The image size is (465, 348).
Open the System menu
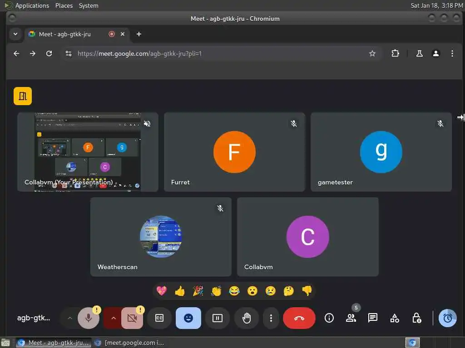click(89, 5)
